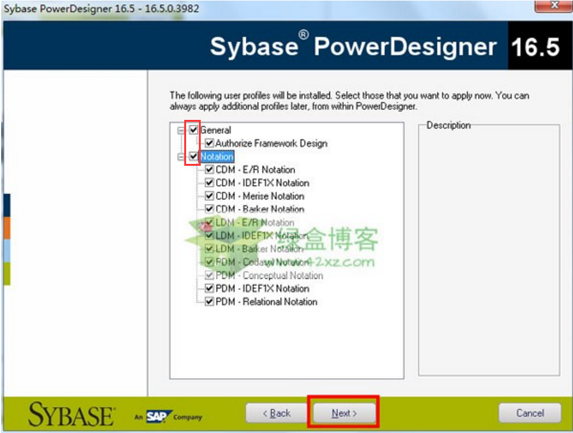Uncheck the General checkbox
Screen dimensions: 573x433
click(194, 129)
